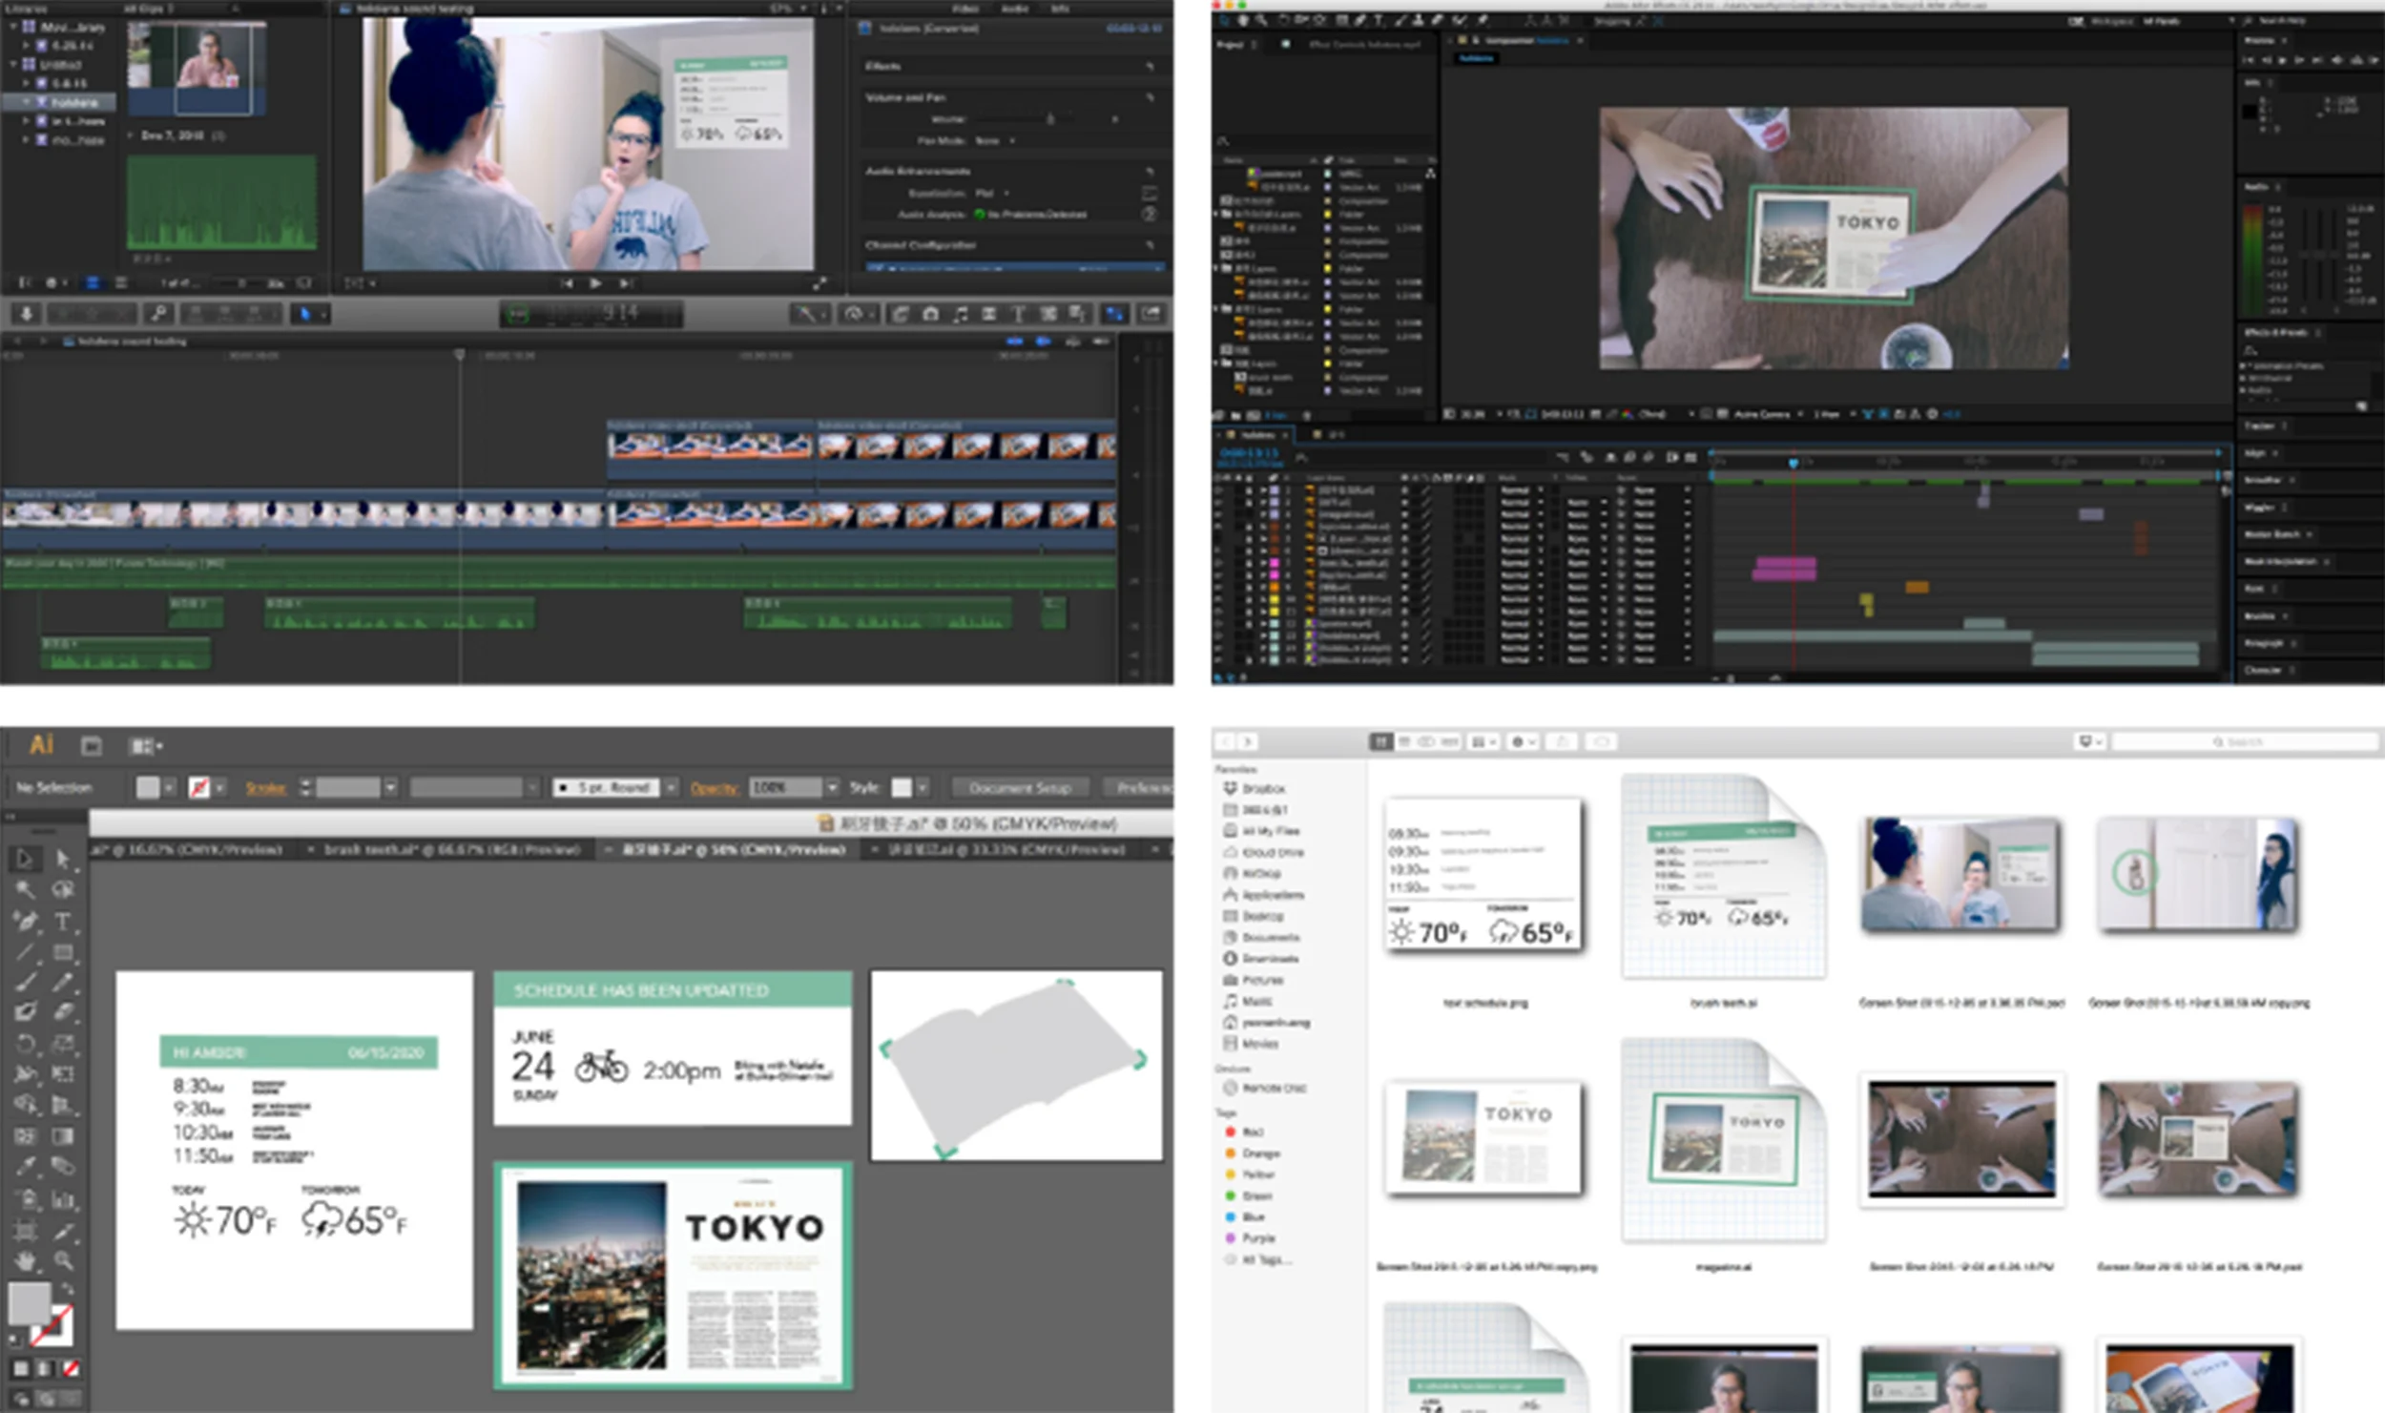Image resolution: width=2385 pixels, height=1413 pixels.
Task: Click the share icon in Finder toolbar
Action: point(1563,741)
